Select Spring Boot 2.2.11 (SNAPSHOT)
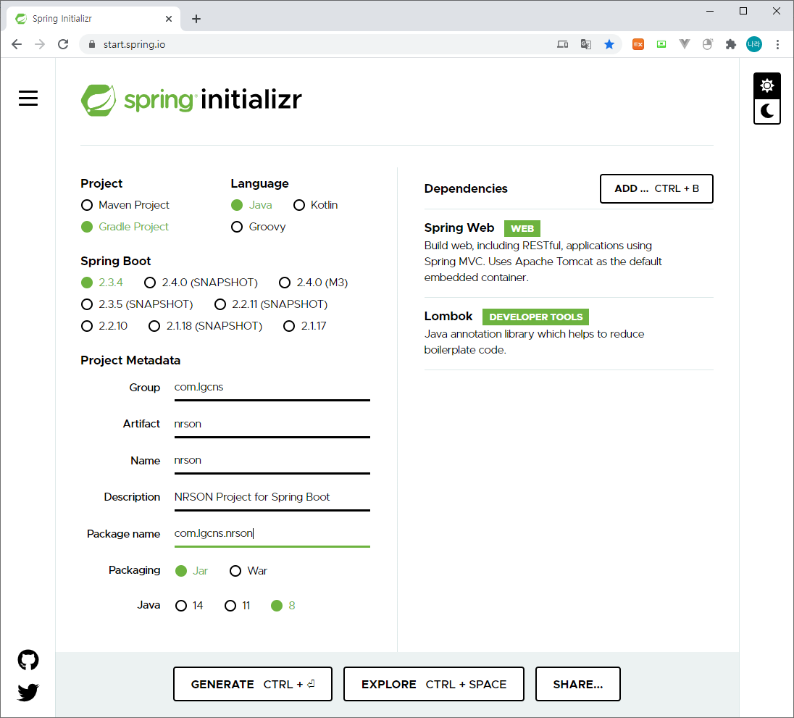 point(270,304)
